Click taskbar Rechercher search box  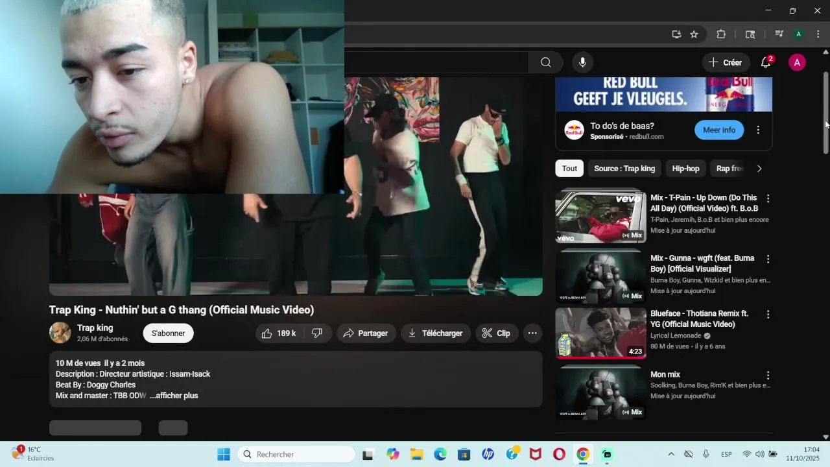click(296, 454)
